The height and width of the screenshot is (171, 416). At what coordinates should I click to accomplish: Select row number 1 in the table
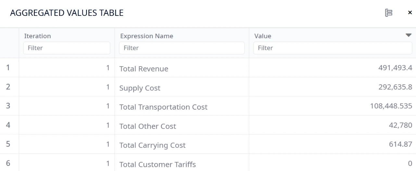[8, 68]
